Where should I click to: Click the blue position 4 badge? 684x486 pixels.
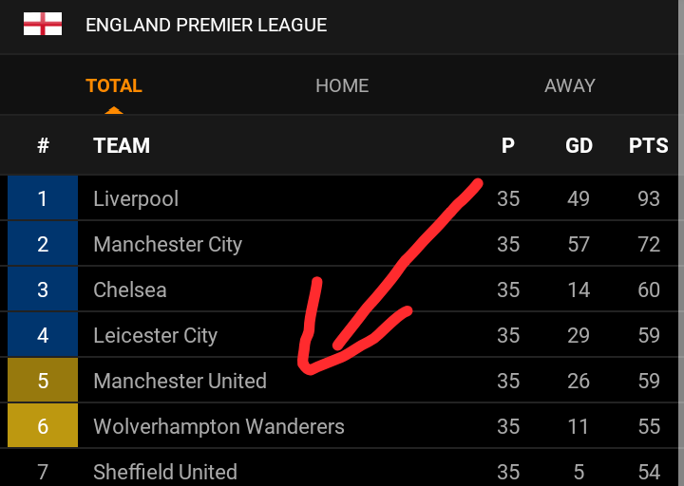[43, 336]
